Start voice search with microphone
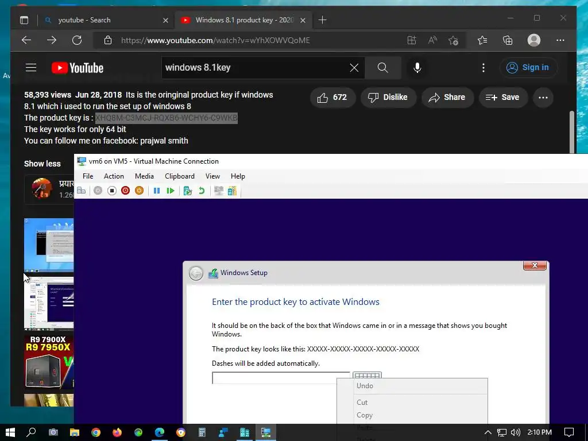Screen dimensions: 588x441 point(417,68)
